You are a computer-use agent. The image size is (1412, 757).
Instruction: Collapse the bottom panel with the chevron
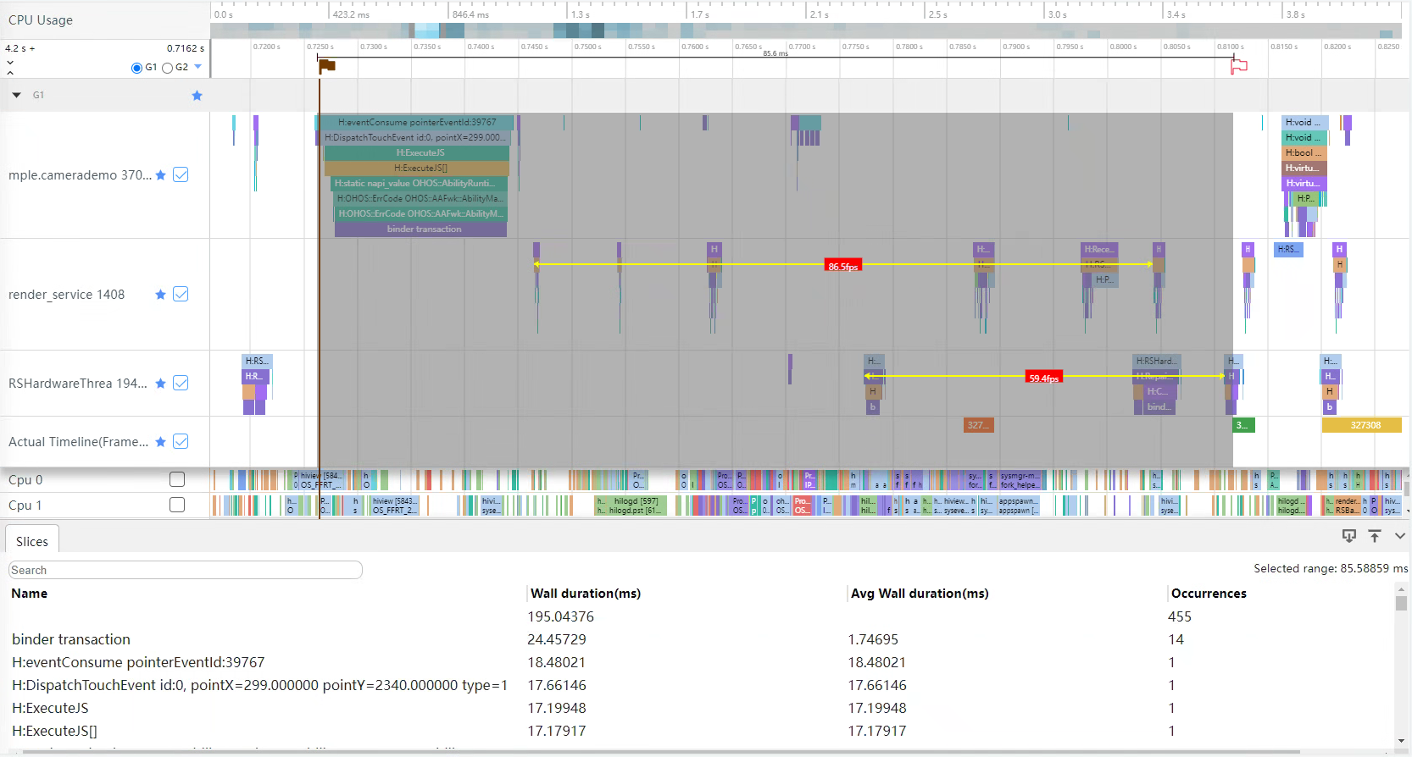[x=1399, y=536]
